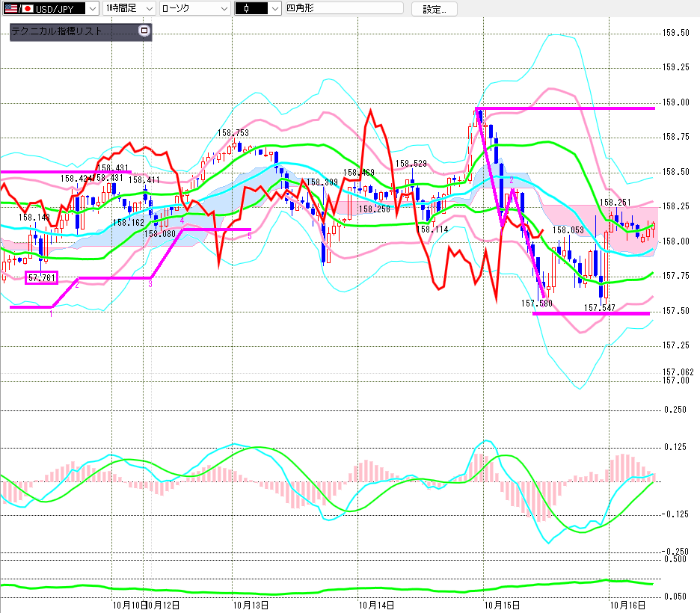Click the boxed 57.761 price label
The image size is (700, 613).
coord(42,277)
